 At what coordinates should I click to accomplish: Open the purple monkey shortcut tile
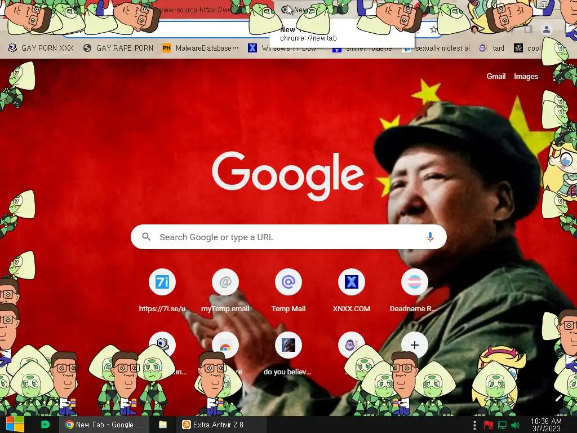coord(352,346)
